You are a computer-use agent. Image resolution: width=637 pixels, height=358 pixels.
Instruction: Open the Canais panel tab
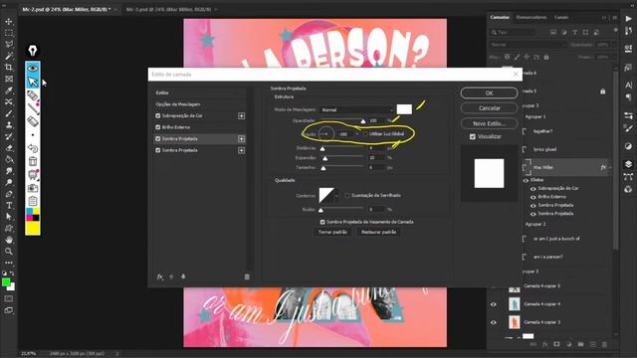pos(561,17)
